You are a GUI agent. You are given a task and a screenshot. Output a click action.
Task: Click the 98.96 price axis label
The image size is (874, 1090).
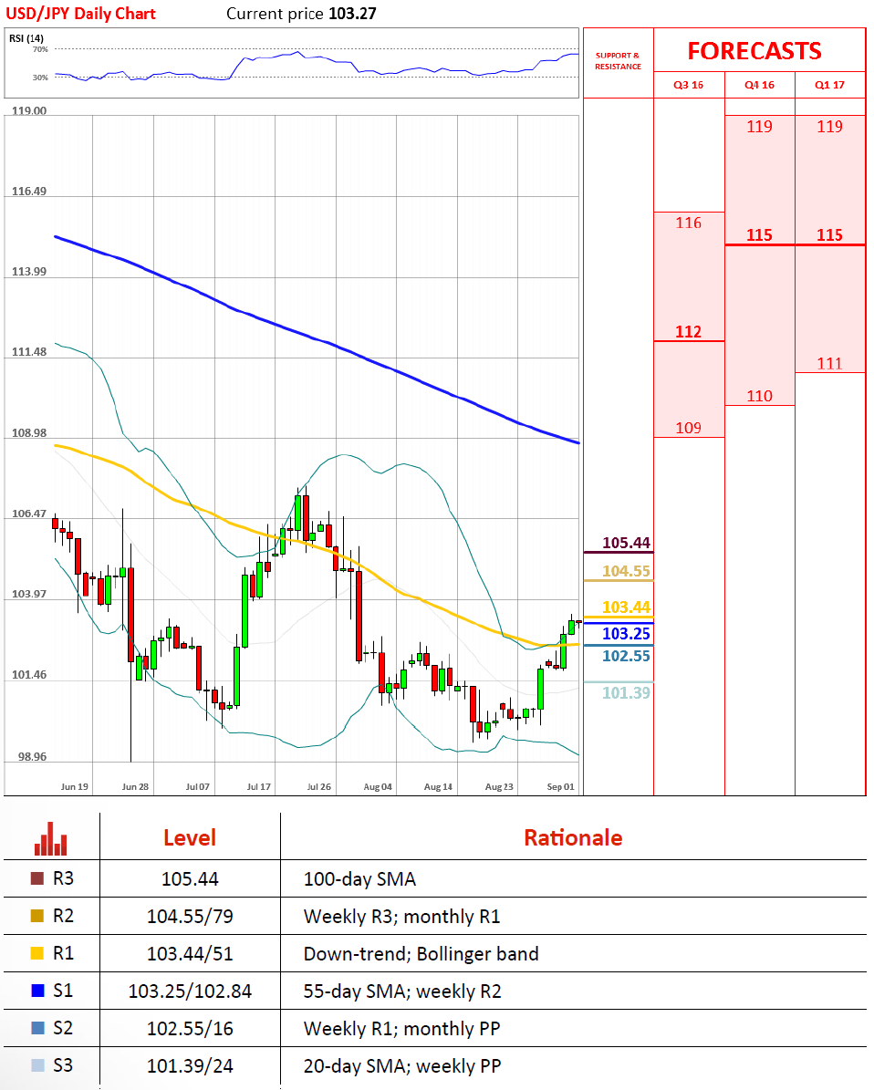32,756
